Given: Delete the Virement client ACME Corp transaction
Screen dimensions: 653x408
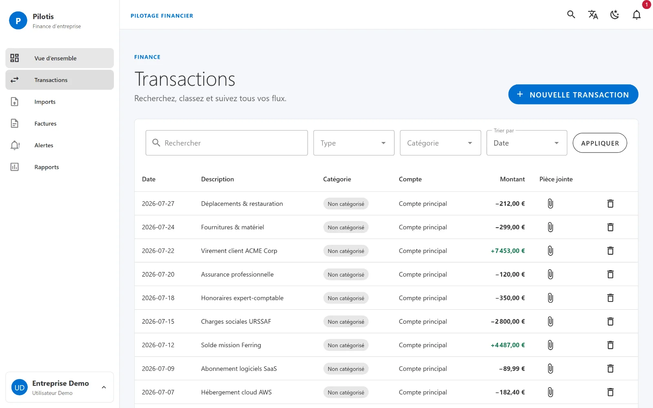Looking at the screenshot, I should tap(610, 251).
